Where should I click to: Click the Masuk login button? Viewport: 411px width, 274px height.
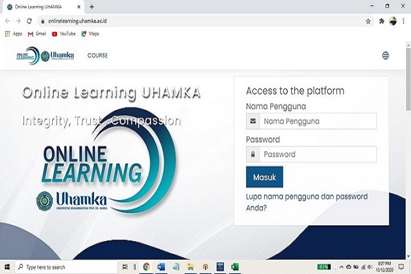pyautogui.click(x=264, y=177)
